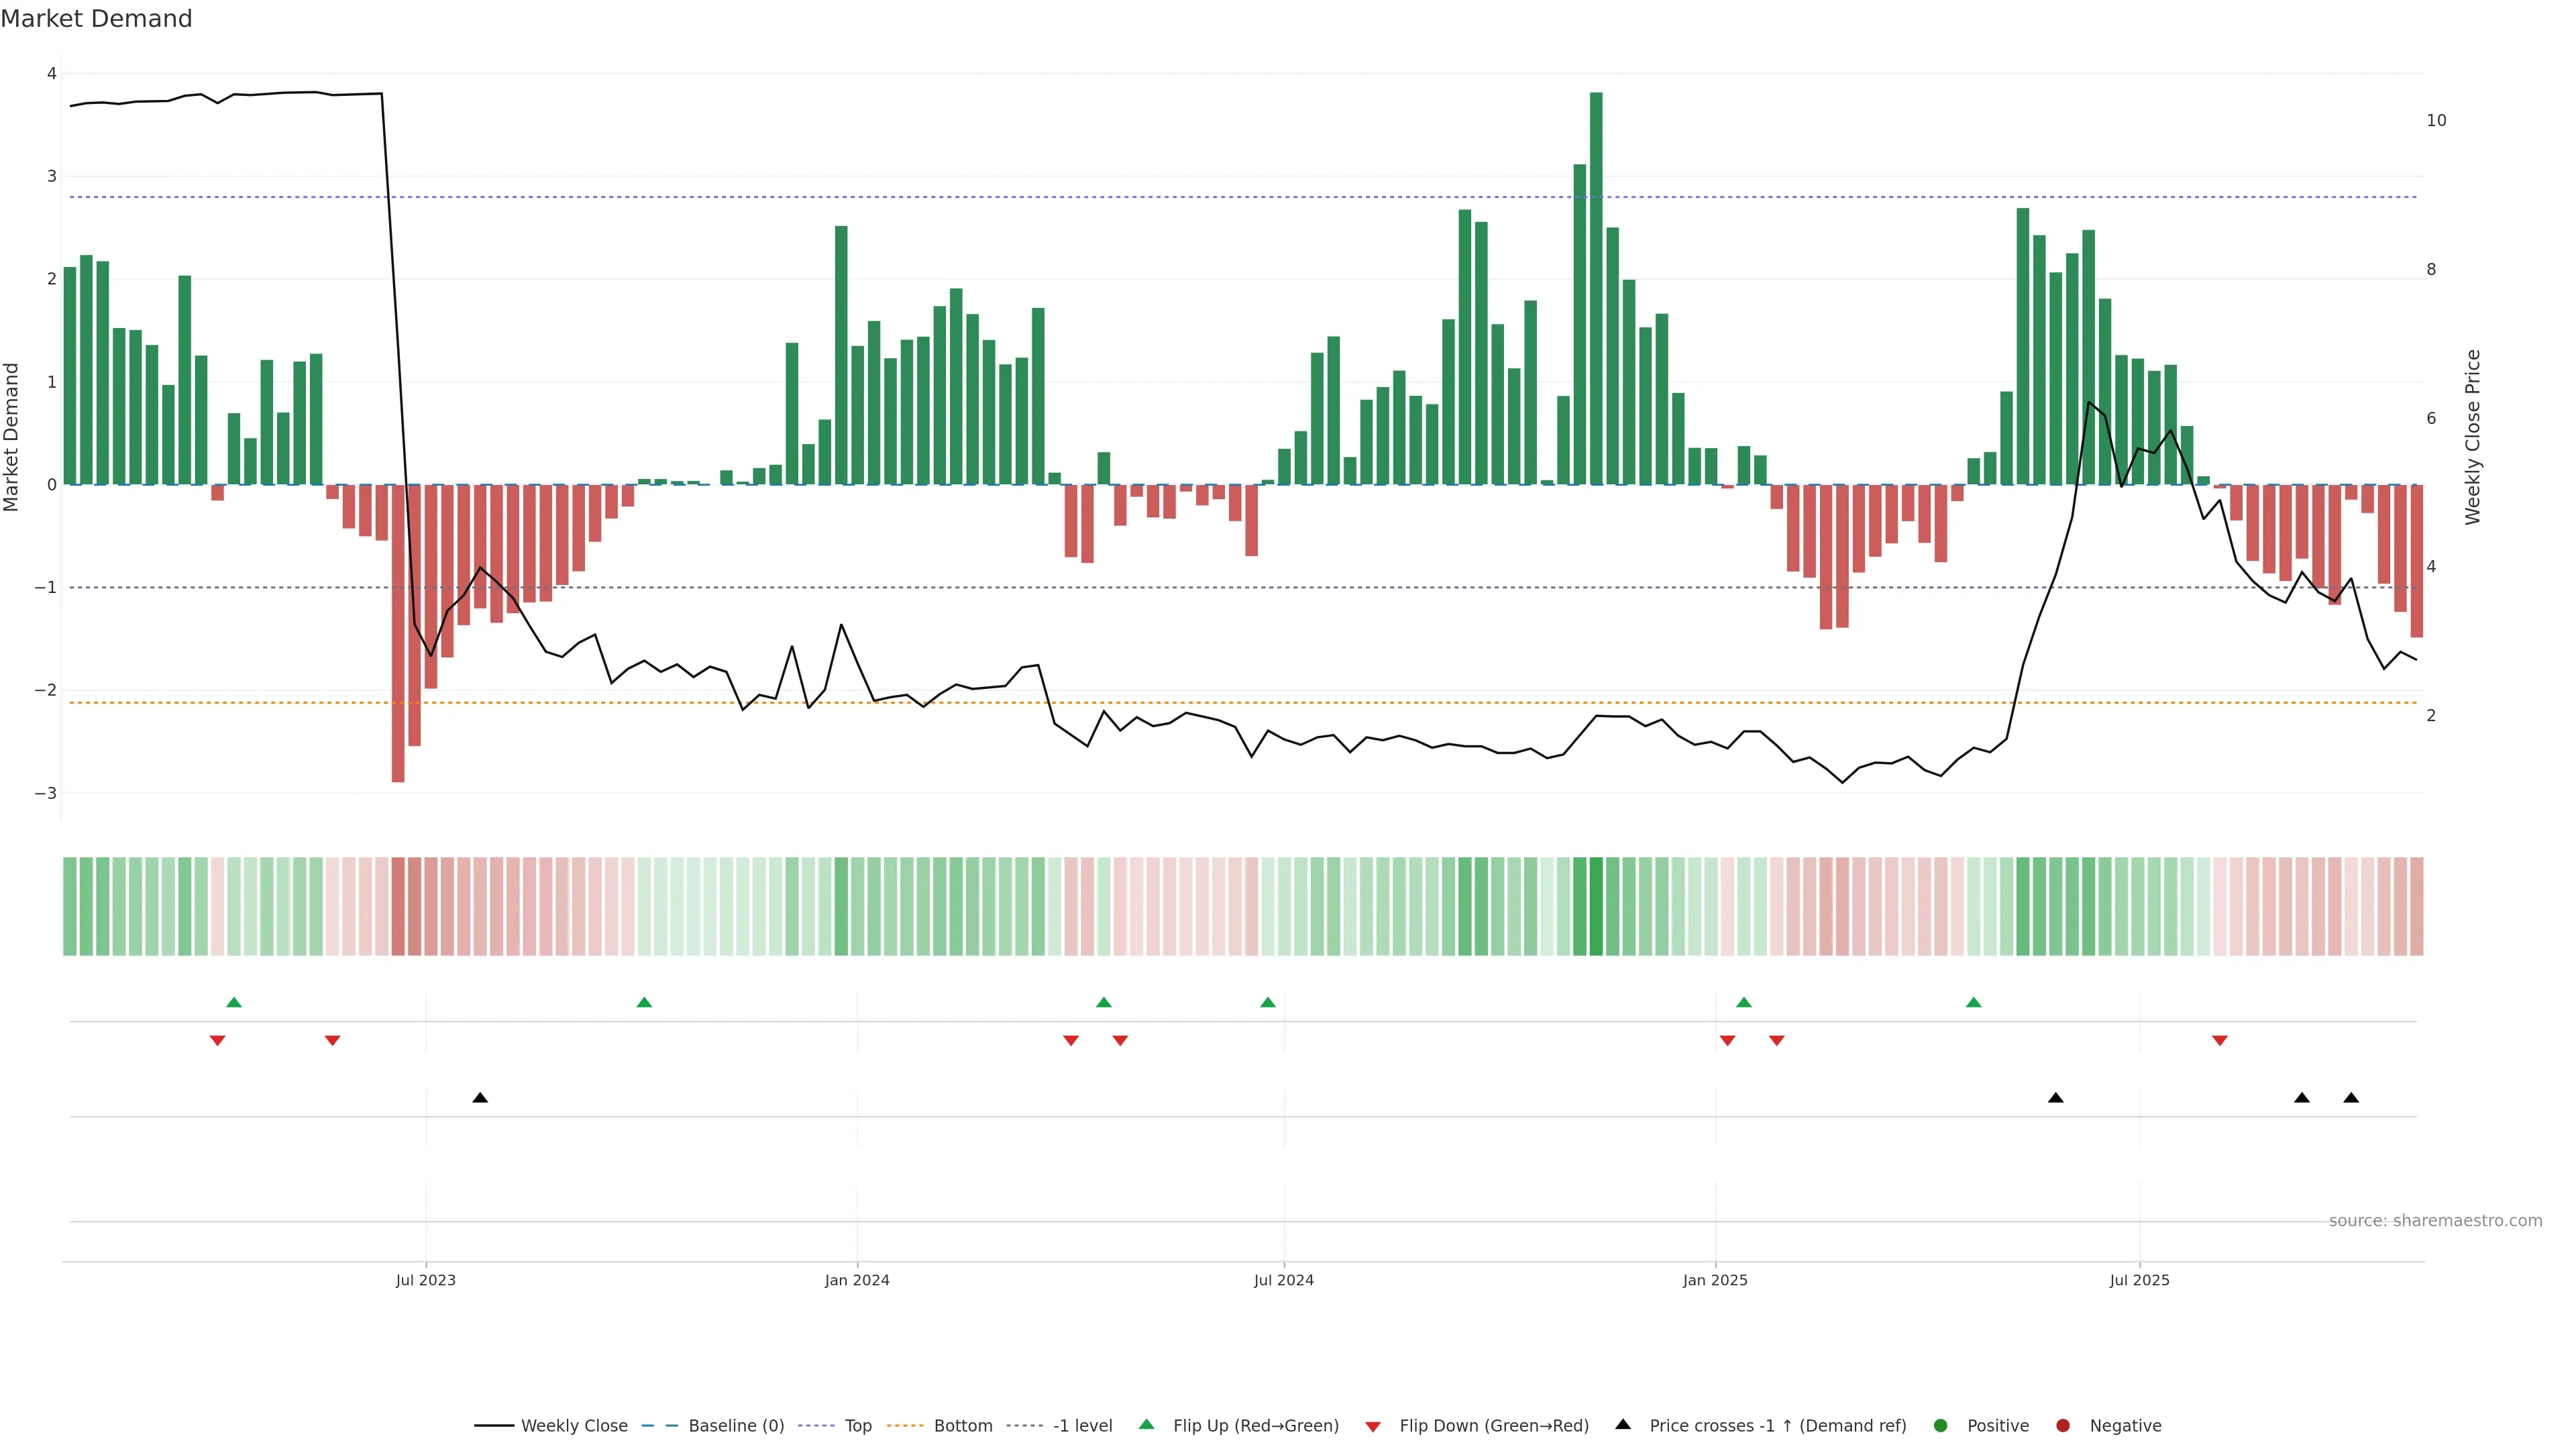The image size is (2576, 1449).
Task: Click the Market Demand chart title
Action: click(x=96, y=19)
